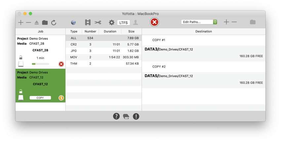This screenshot has width=281, height=142.
Task: Click the stacked drives icon in the bottom bar
Action: (126, 117)
